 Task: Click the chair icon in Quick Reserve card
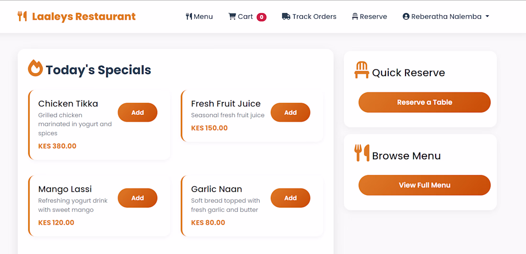pos(362,70)
